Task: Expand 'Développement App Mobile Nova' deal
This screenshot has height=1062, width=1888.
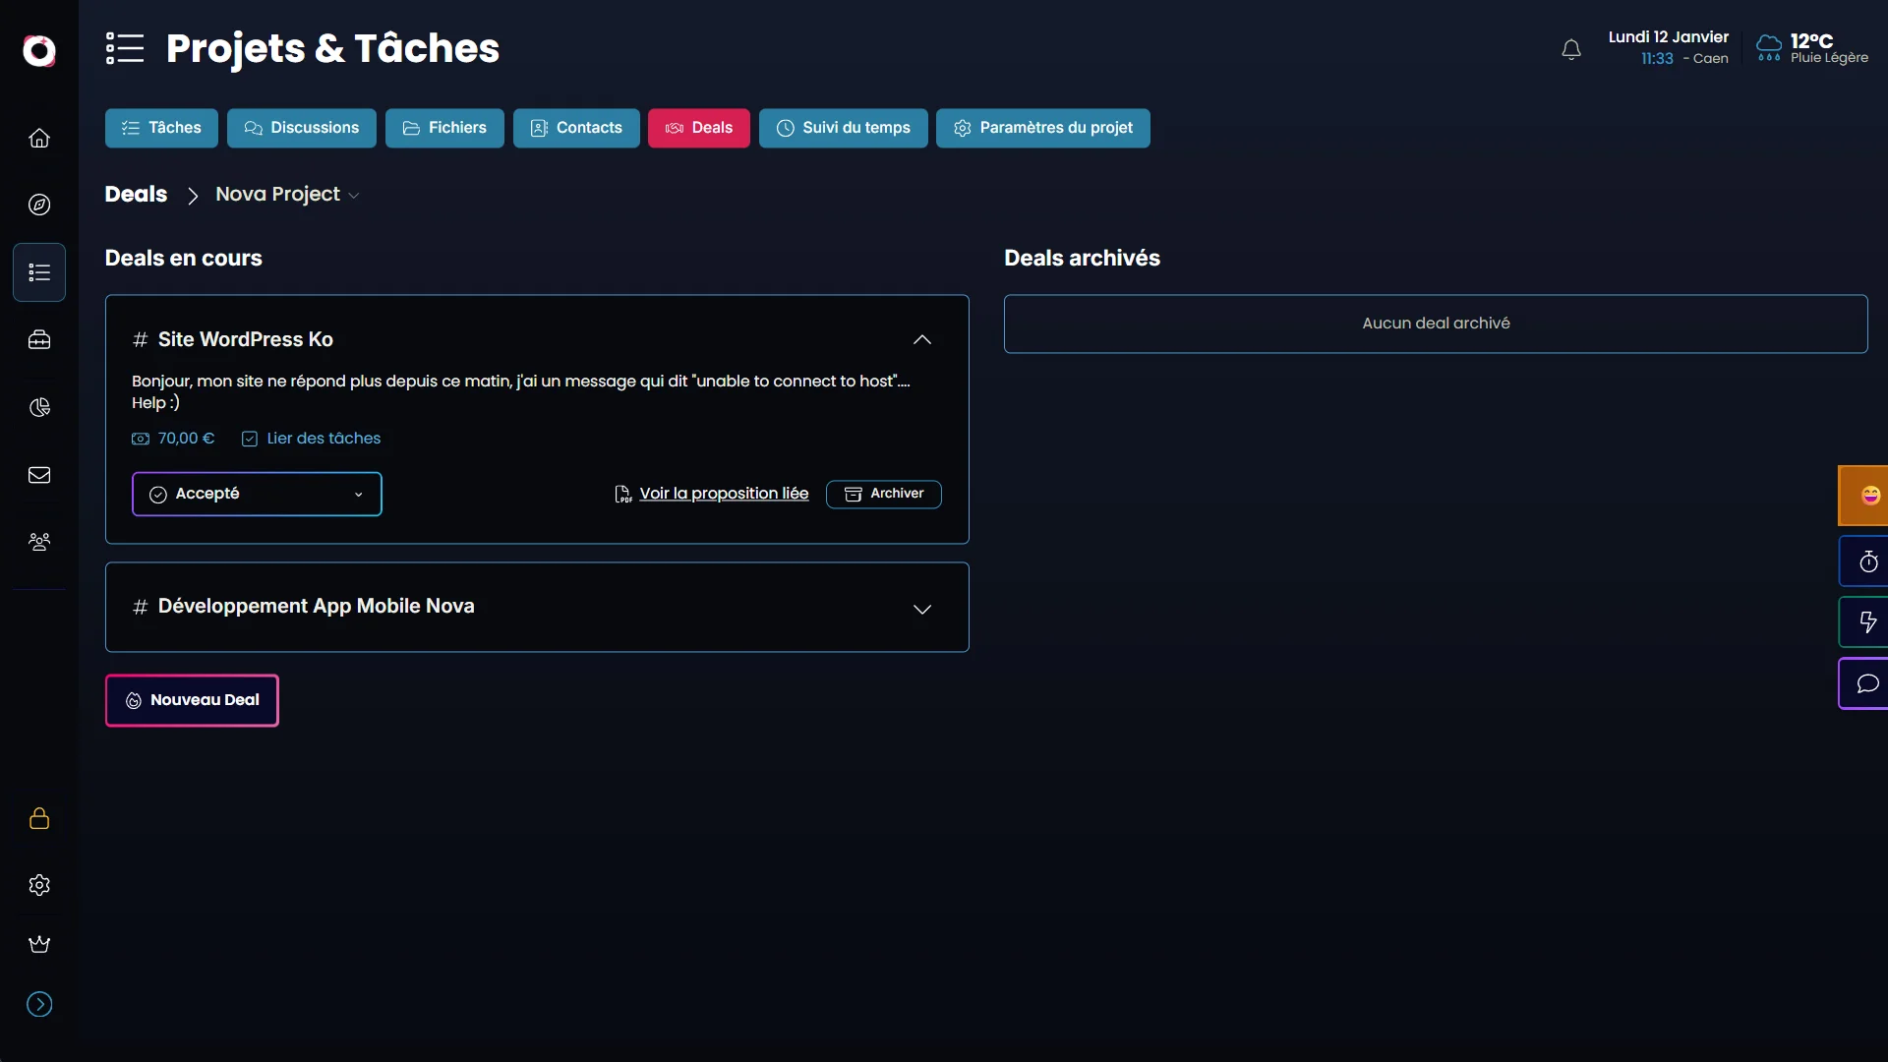Action: coord(921,609)
